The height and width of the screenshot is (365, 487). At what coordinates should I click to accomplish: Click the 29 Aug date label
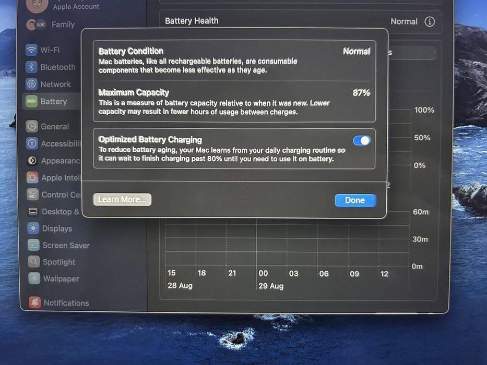coord(271,286)
